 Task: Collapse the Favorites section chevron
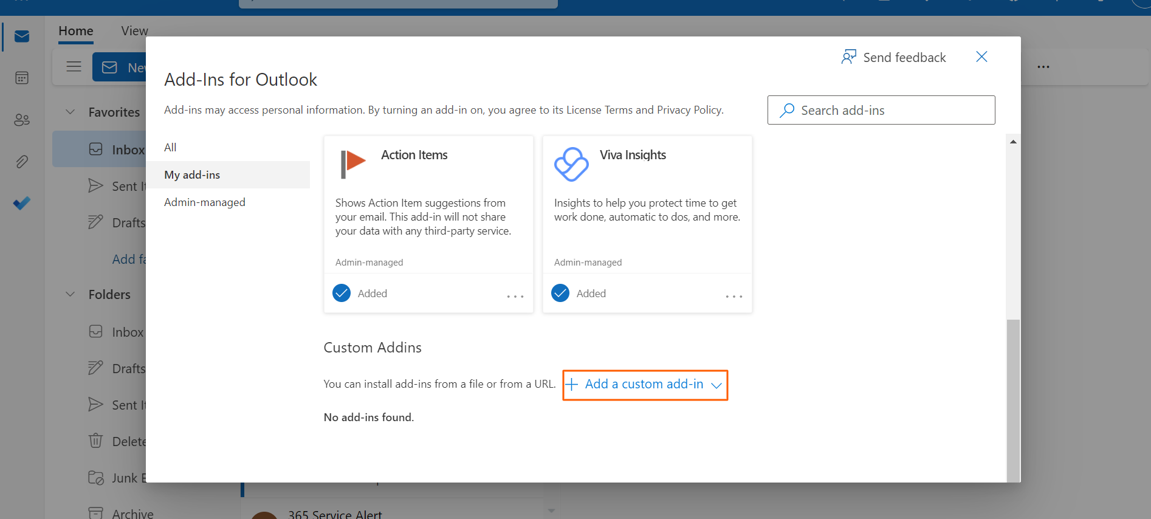point(70,112)
